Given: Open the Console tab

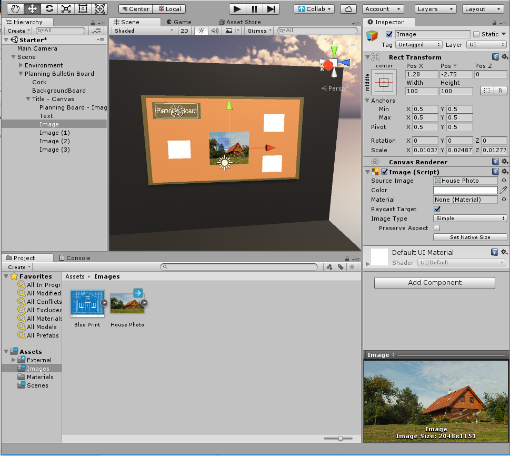Looking at the screenshot, I should pos(75,258).
